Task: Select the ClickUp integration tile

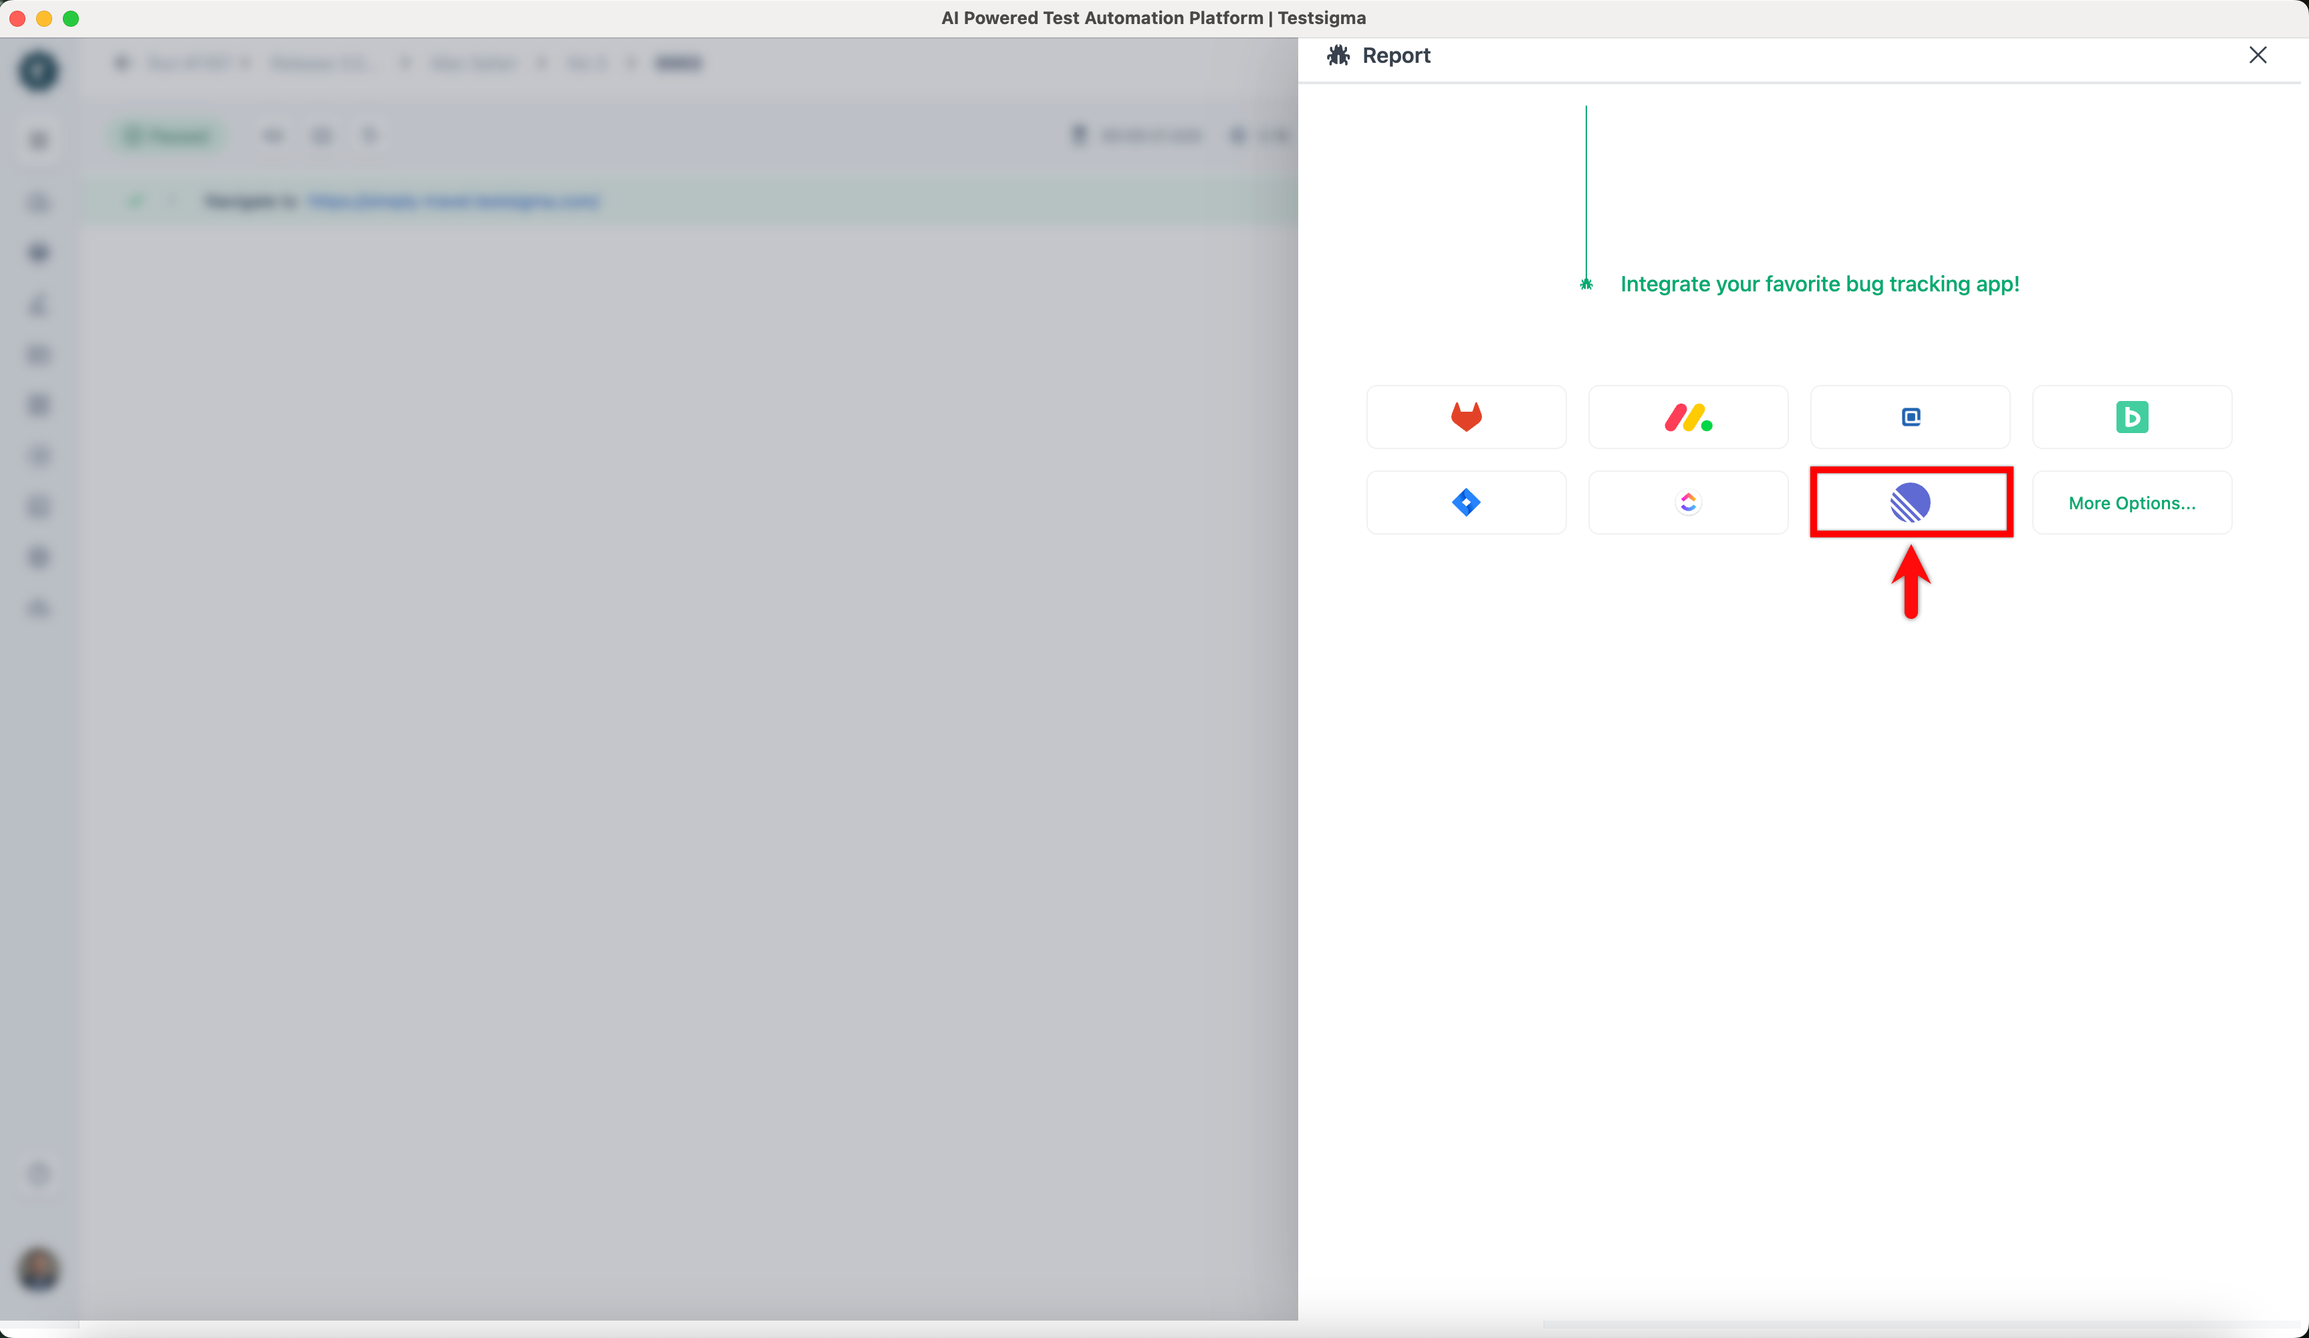Action: pyautogui.click(x=1688, y=502)
